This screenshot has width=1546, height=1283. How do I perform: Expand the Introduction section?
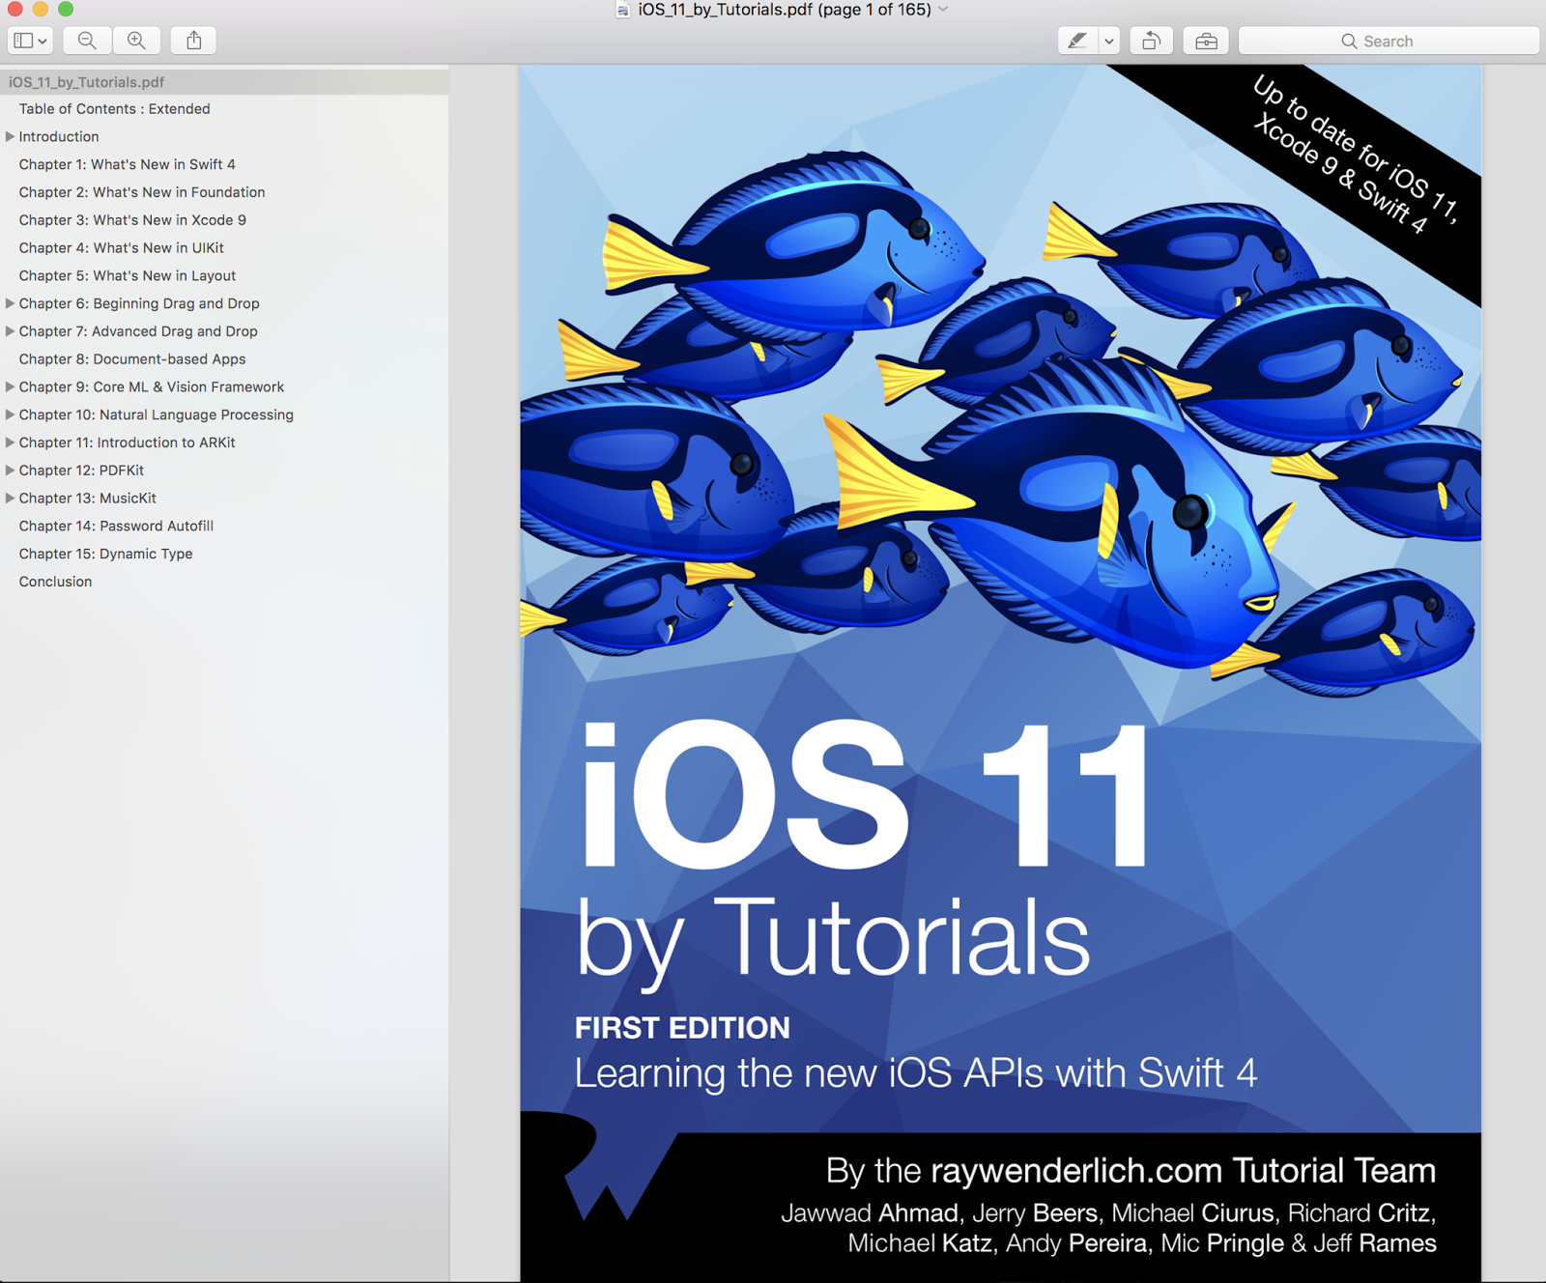tap(10, 137)
